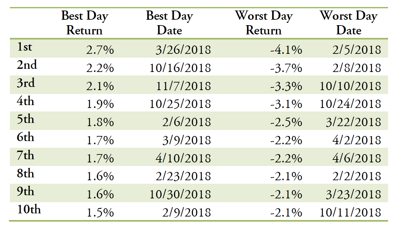Click the date 10/24/2018

(x=350, y=104)
